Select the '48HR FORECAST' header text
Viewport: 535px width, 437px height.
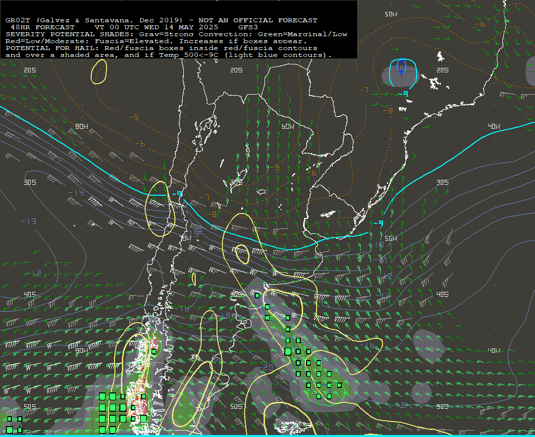pyautogui.click(x=43, y=27)
